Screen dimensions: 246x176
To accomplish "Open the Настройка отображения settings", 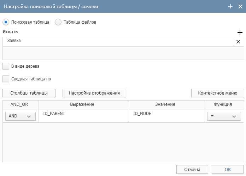I will tap(94, 93).
